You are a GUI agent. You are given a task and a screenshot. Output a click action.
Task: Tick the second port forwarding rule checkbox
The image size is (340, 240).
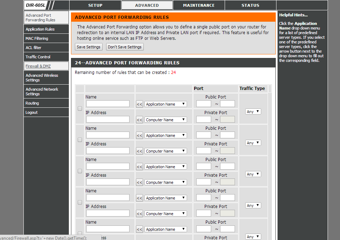pyautogui.click(x=80, y=140)
